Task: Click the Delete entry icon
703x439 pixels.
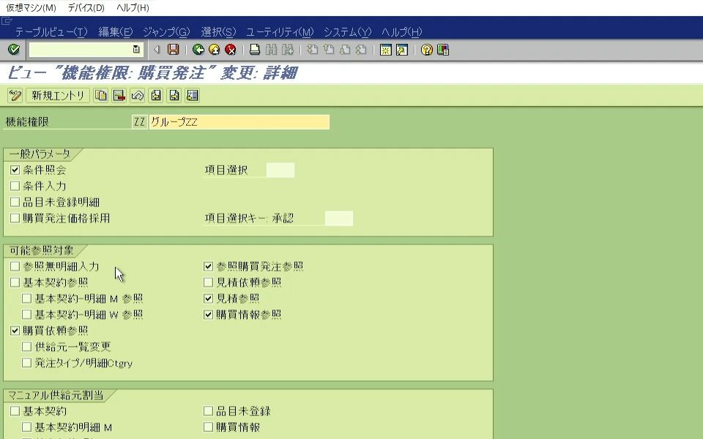Action: [119, 95]
